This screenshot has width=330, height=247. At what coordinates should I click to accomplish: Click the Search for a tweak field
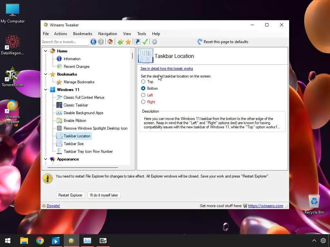point(65,42)
